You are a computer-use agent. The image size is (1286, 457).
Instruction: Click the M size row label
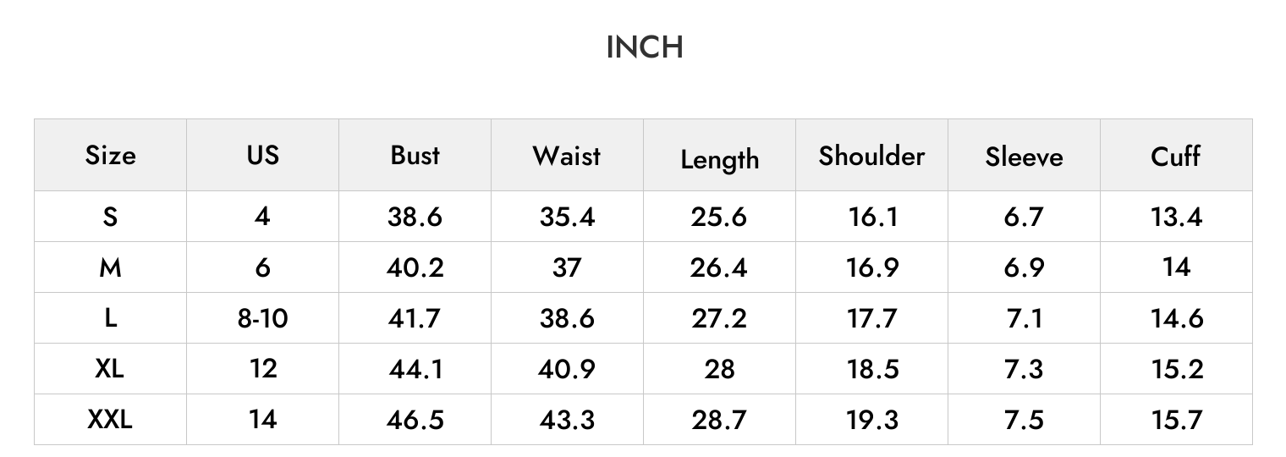click(110, 267)
